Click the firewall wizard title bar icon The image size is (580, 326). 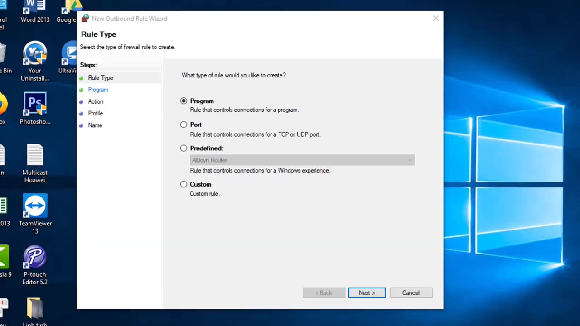[85, 19]
